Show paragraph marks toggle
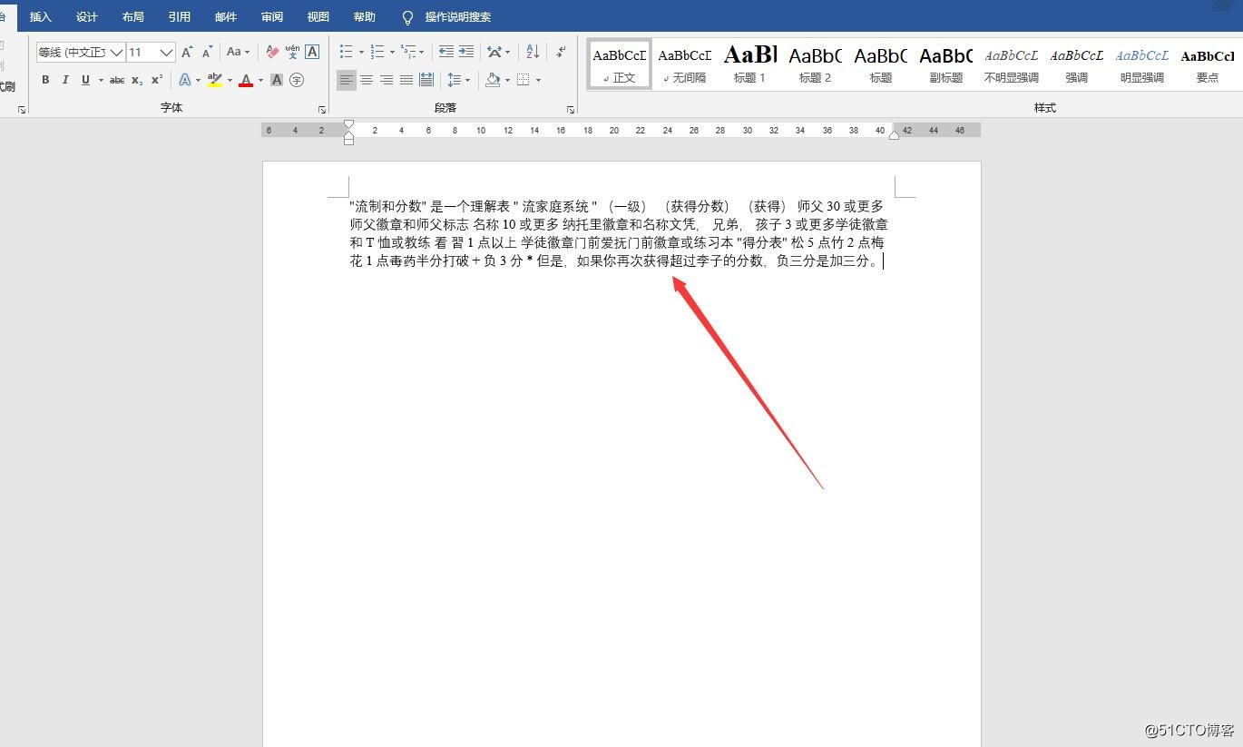Screen dimensions: 1243x747 click(562, 52)
